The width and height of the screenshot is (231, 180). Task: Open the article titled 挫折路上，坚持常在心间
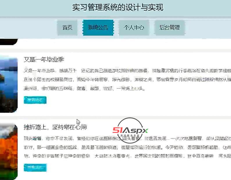(x=55, y=127)
